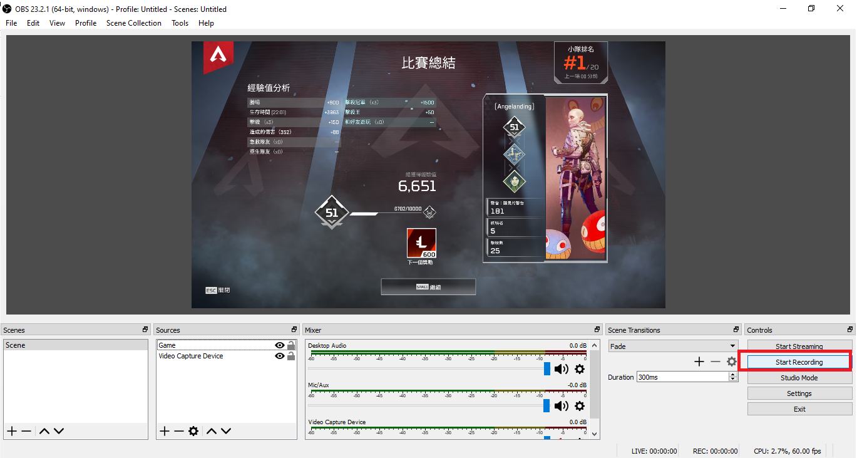Screen dimensions: 857x458
Task: Open Desktop Audio settings gear
Action: click(580, 369)
